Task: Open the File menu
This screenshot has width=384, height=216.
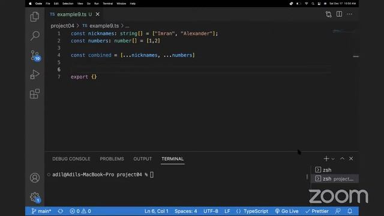Action: (48, 4)
